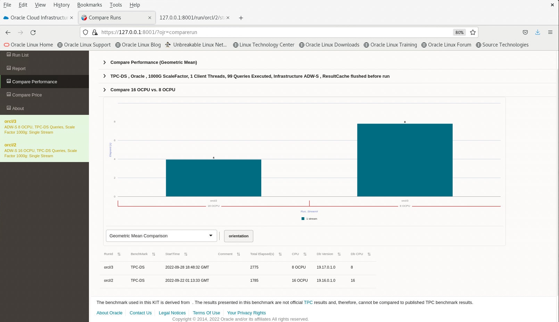Open the Contact Us footer link
This screenshot has width=559, height=322.
coord(141,313)
